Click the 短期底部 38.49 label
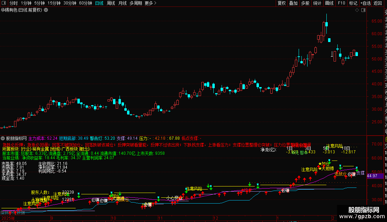The width and height of the screenshot is (387, 222). [74, 139]
